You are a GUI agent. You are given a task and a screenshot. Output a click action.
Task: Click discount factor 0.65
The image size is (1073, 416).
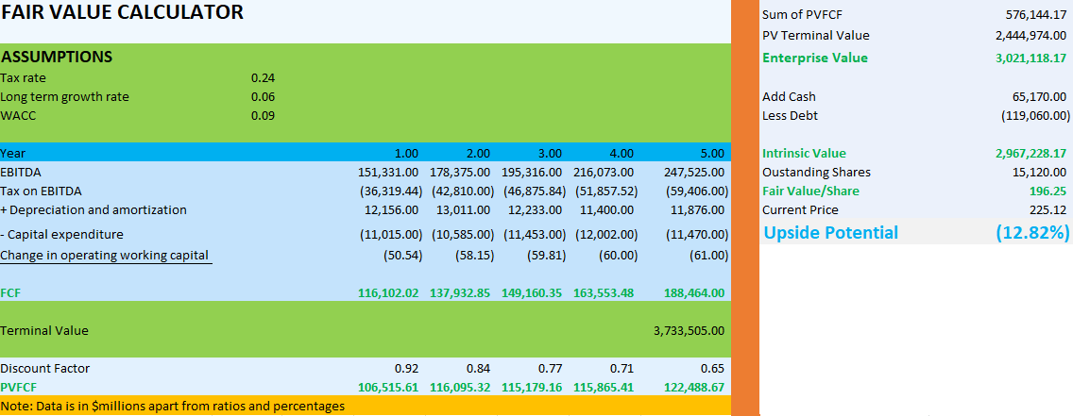tap(712, 368)
